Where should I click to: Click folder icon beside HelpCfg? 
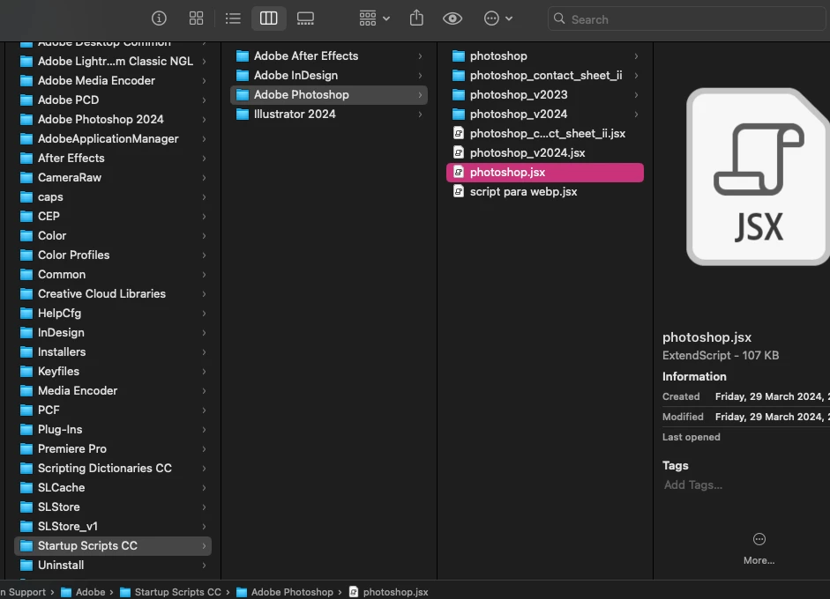tap(26, 314)
